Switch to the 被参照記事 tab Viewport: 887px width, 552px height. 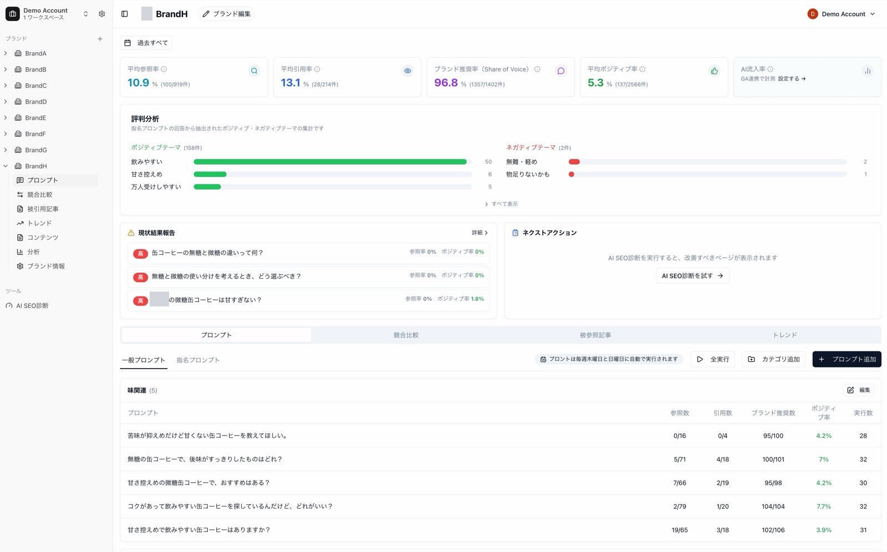click(x=595, y=335)
